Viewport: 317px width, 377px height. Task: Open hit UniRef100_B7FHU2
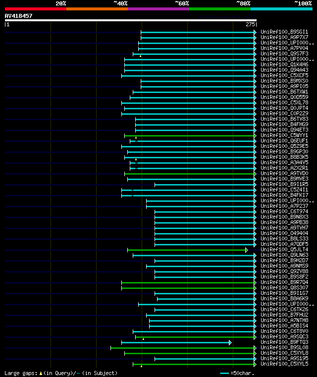pos(284,315)
